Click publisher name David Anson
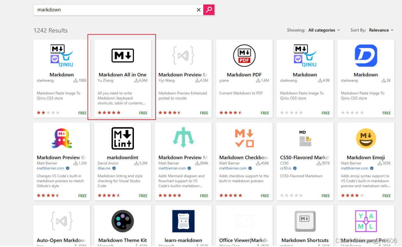 pos(108,163)
